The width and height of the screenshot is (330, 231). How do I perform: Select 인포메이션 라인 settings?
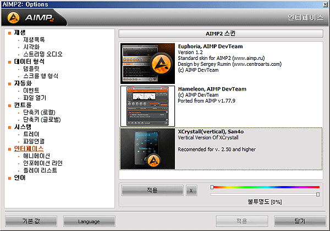click(x=43, y=163)
